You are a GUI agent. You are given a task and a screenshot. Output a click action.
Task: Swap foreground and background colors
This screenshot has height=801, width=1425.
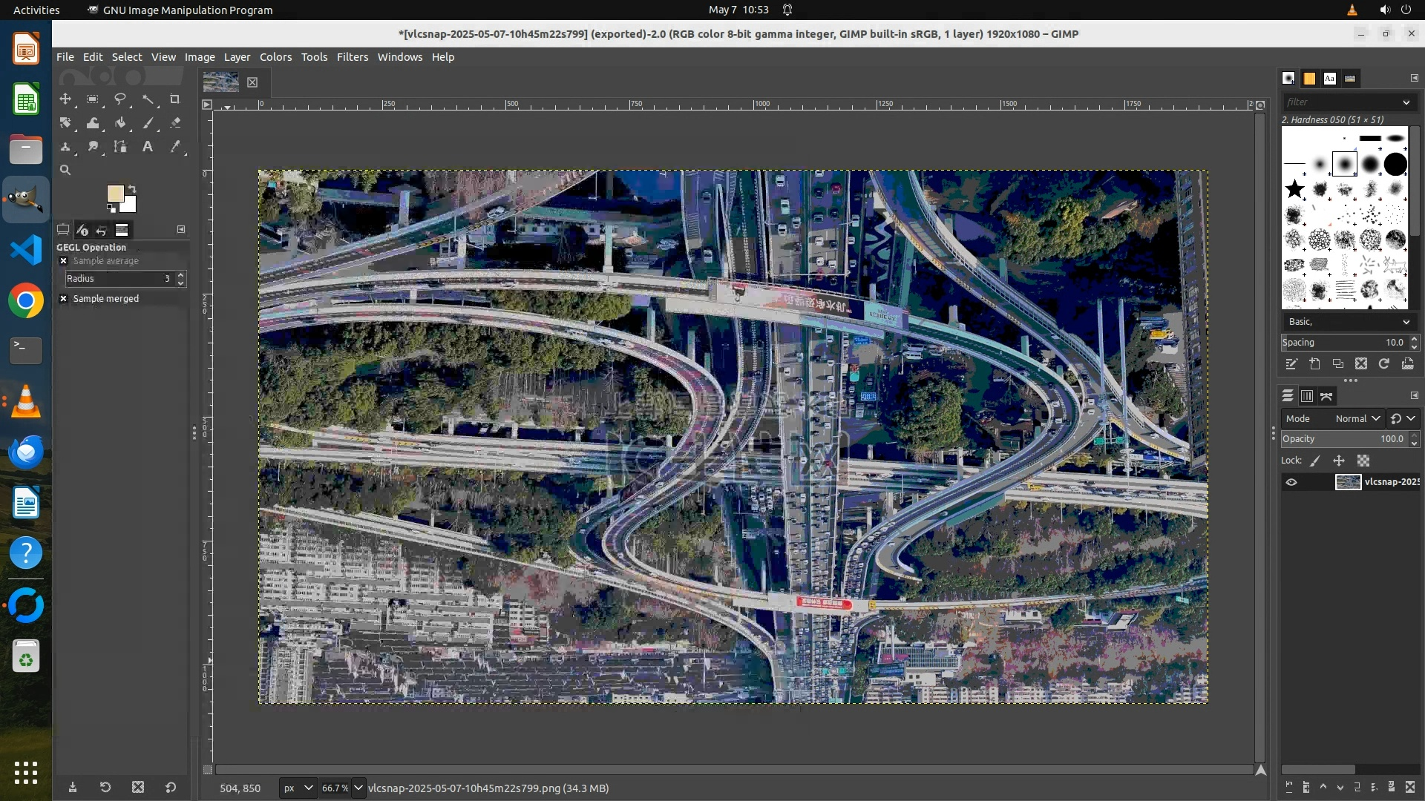(132, 188)
